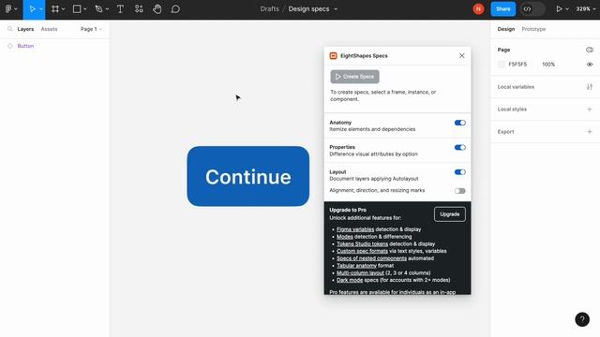
Task: Open the Figma main menu icon
Action: pos(8,8)
